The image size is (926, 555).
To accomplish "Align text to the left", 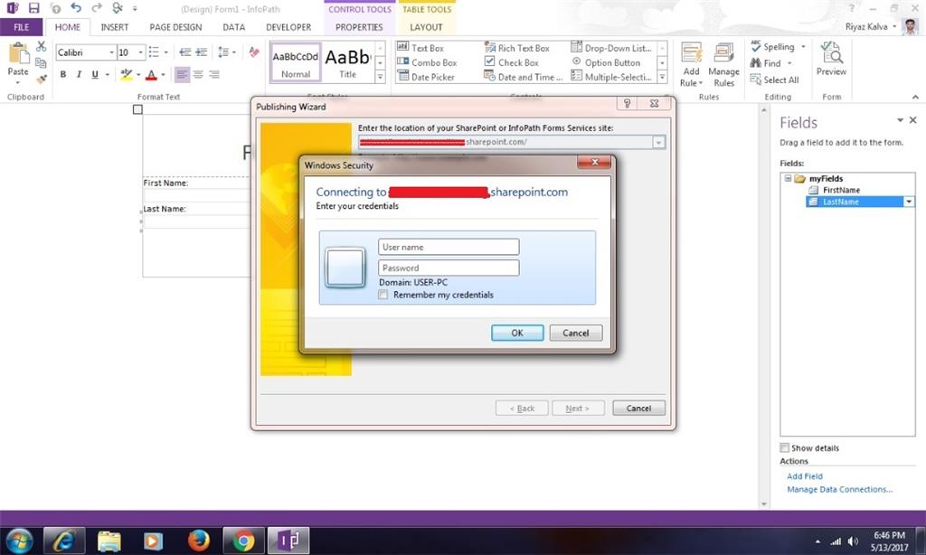I will point(182,74).
